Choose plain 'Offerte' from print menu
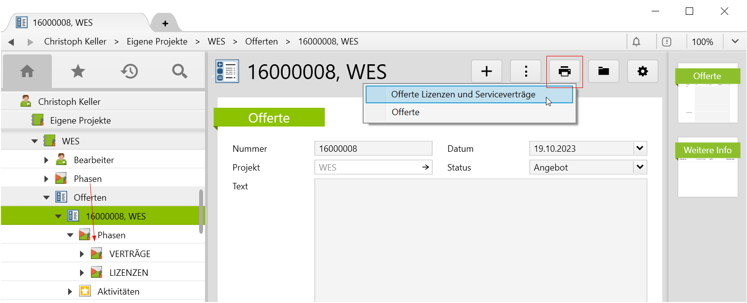This screenshot has height=303, width=747. [405, 112]
